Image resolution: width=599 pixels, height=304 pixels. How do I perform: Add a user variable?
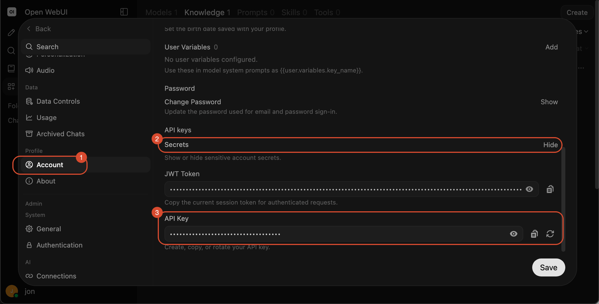pos(552,47)
